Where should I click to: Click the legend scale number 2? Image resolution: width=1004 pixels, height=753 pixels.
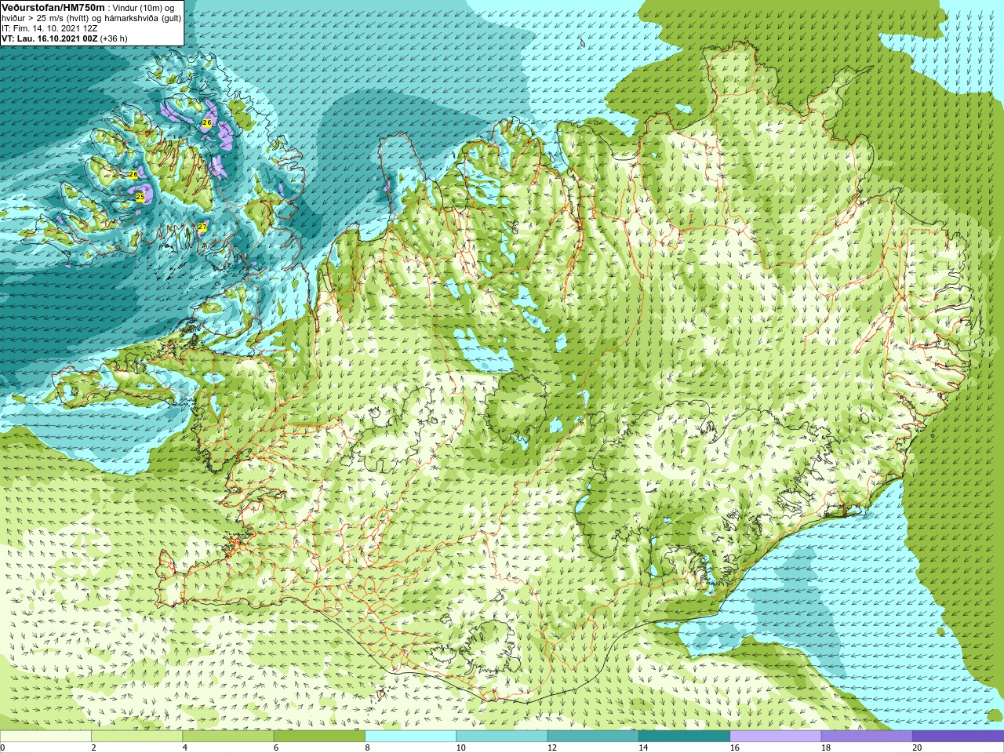click(x=93, y=748)
